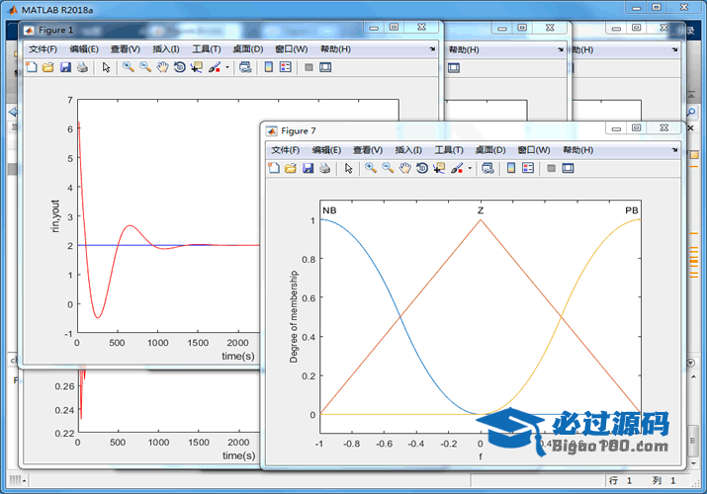Open 查看(V) menu in Figure 1

[x=126, y=49]
